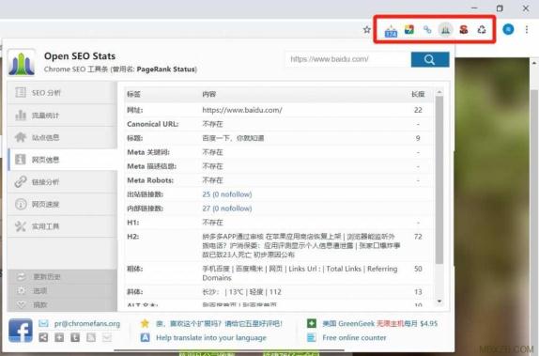Click the blue search magnifier button
The width and height of the screenshot is (539, 356).
[430, 59]
